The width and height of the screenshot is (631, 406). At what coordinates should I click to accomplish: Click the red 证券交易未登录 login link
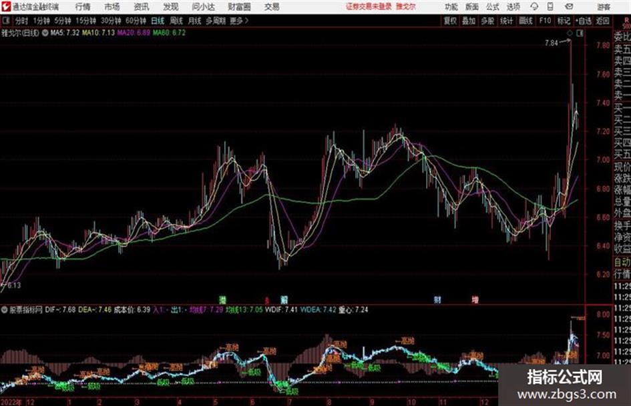tap(369, 7)
